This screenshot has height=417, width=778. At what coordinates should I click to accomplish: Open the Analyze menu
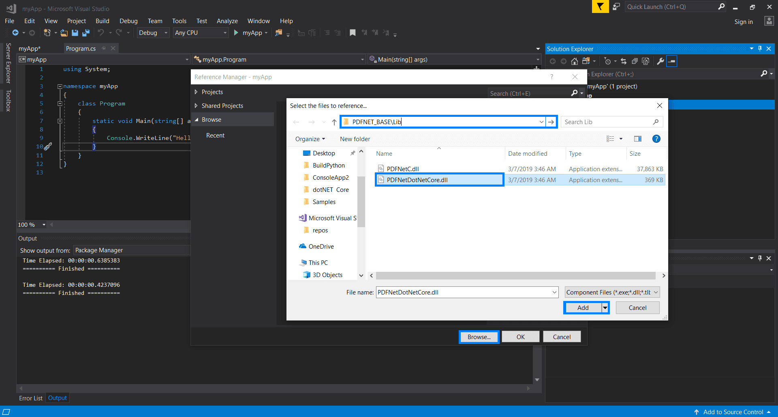(x=227, y=21)
